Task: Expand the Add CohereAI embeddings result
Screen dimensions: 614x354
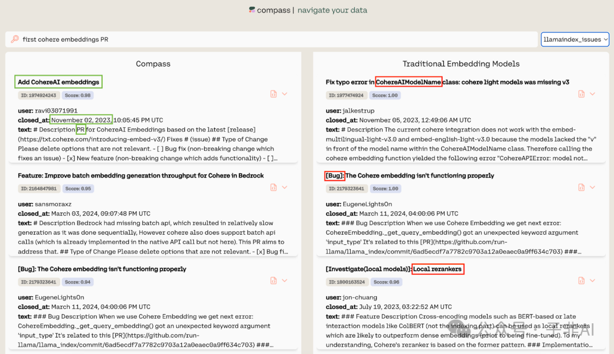Action: point(285,94)
